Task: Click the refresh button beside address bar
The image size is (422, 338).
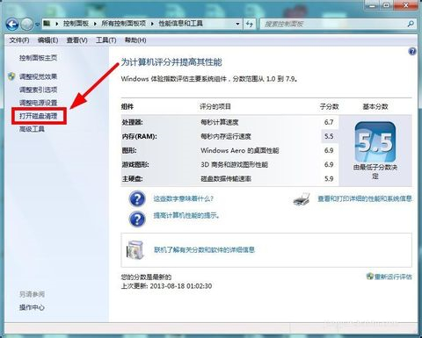Action: (x=250, y=24)
